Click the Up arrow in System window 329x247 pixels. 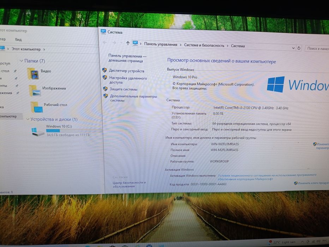[128, 43]
